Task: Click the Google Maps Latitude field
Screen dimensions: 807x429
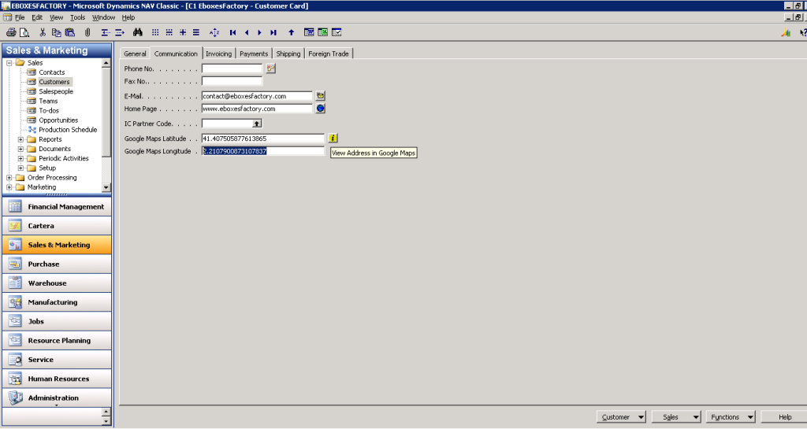Action: click(263, 139)
